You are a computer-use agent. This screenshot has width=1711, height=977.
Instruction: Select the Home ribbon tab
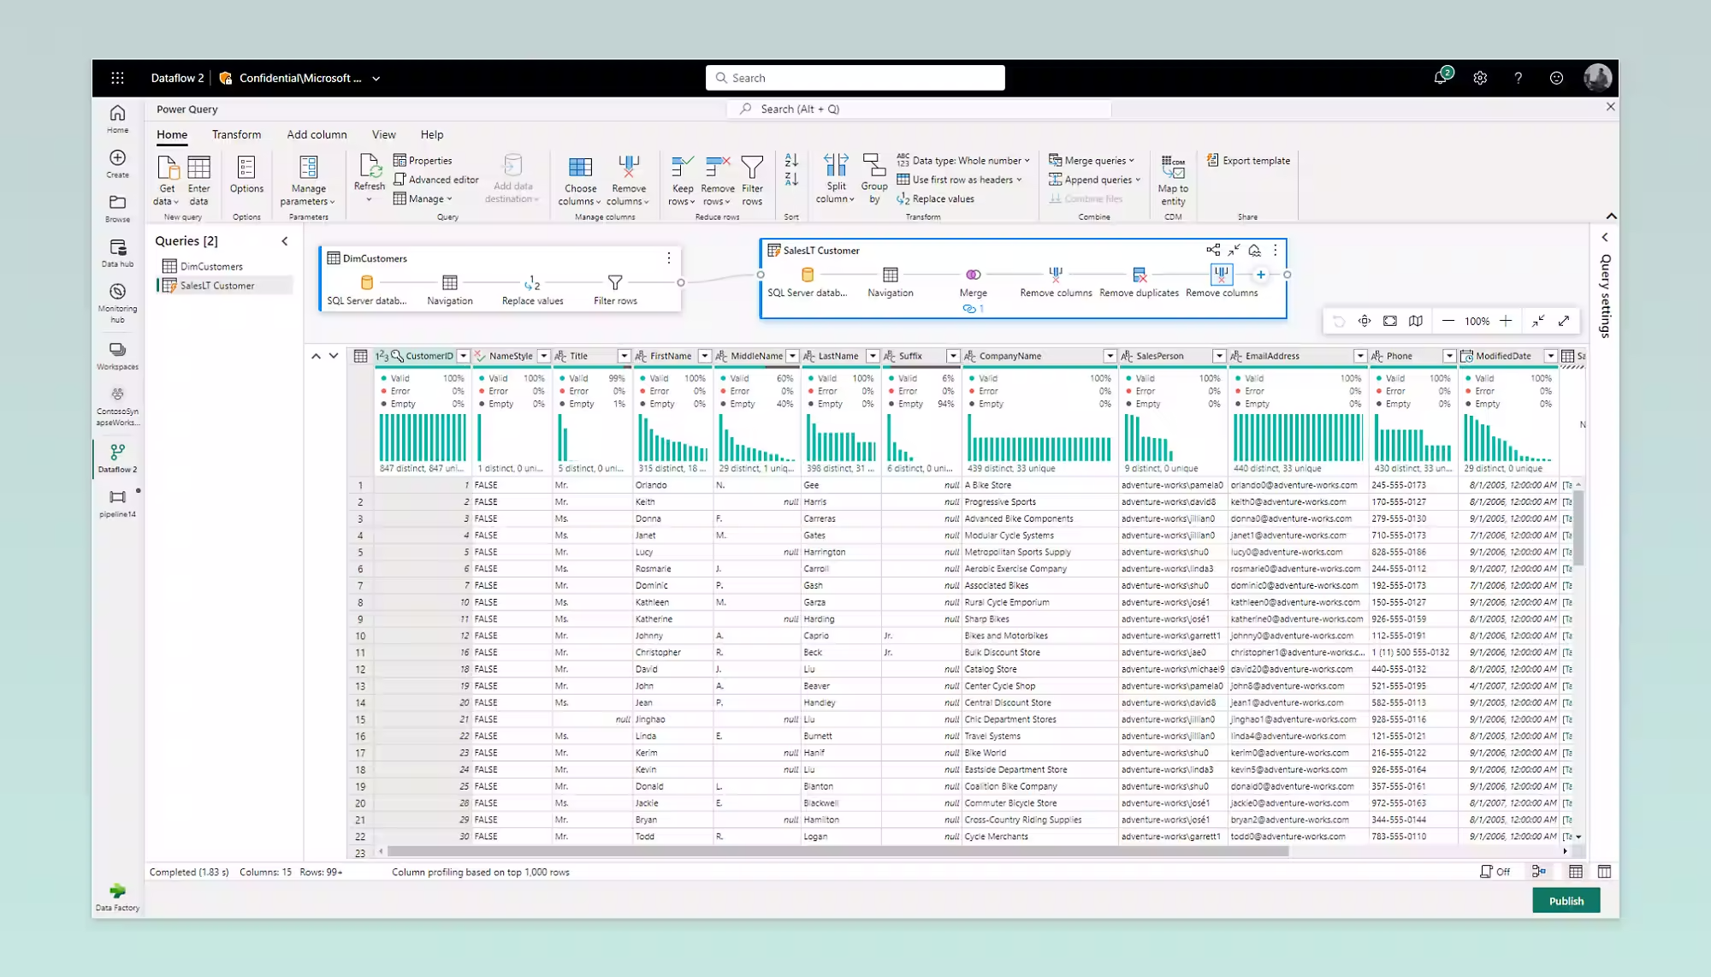point(171,134)
